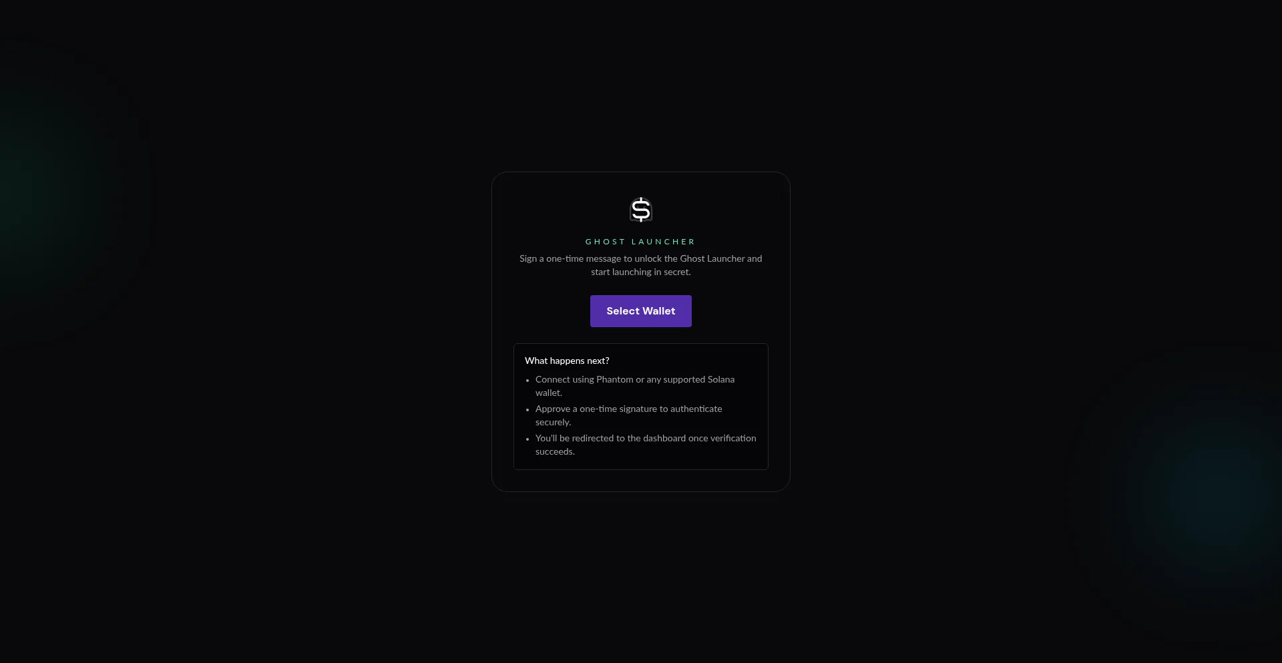1282x663 pixels.
Task: Select the 'Approve a one-time signature' list item
Action: point(629,415)
